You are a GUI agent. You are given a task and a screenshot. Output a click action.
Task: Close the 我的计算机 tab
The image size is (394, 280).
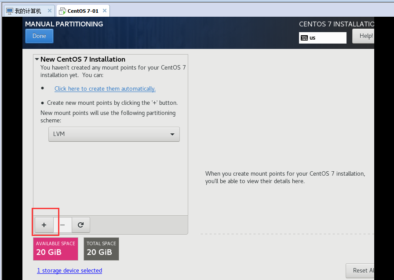pyautogui.click(x=50, y=11)
